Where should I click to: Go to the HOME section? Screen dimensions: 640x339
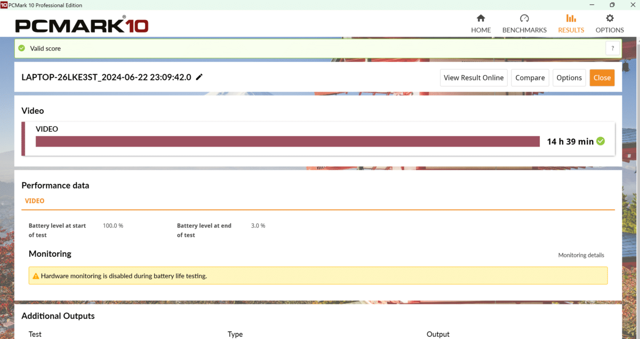481,24
